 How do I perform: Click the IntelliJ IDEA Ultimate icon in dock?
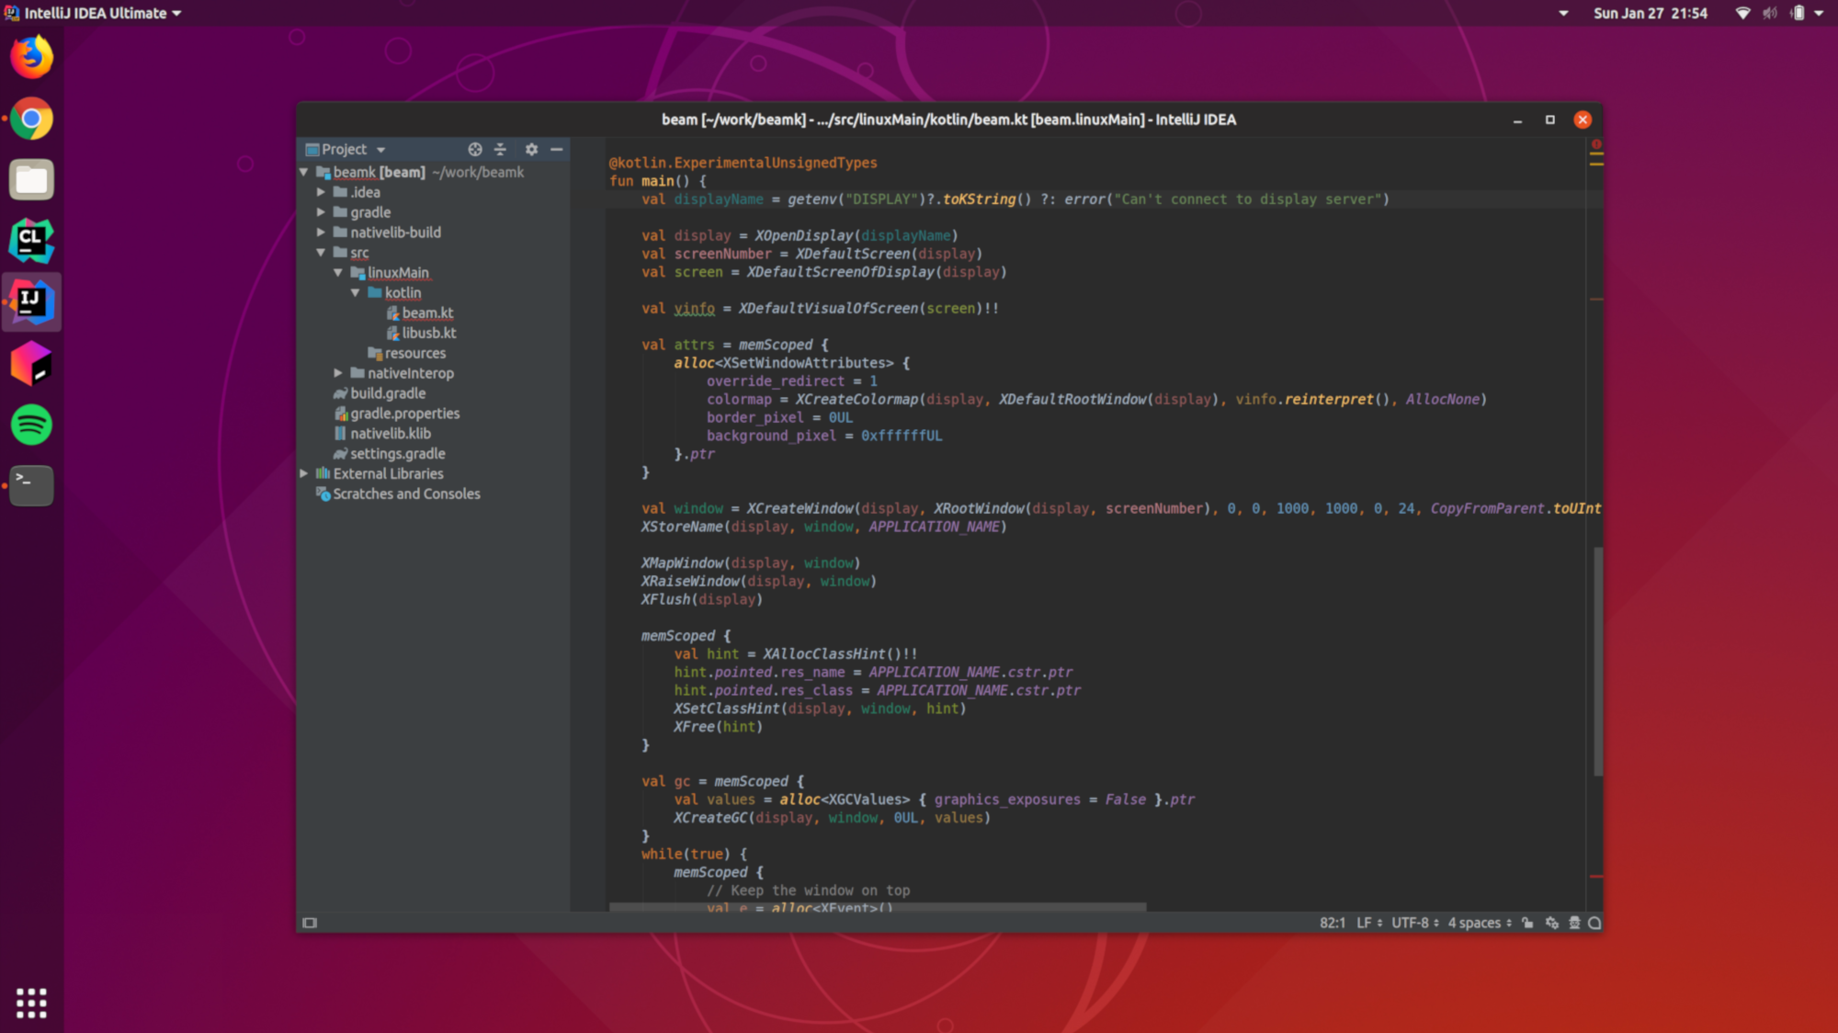[x=31, y=300]
